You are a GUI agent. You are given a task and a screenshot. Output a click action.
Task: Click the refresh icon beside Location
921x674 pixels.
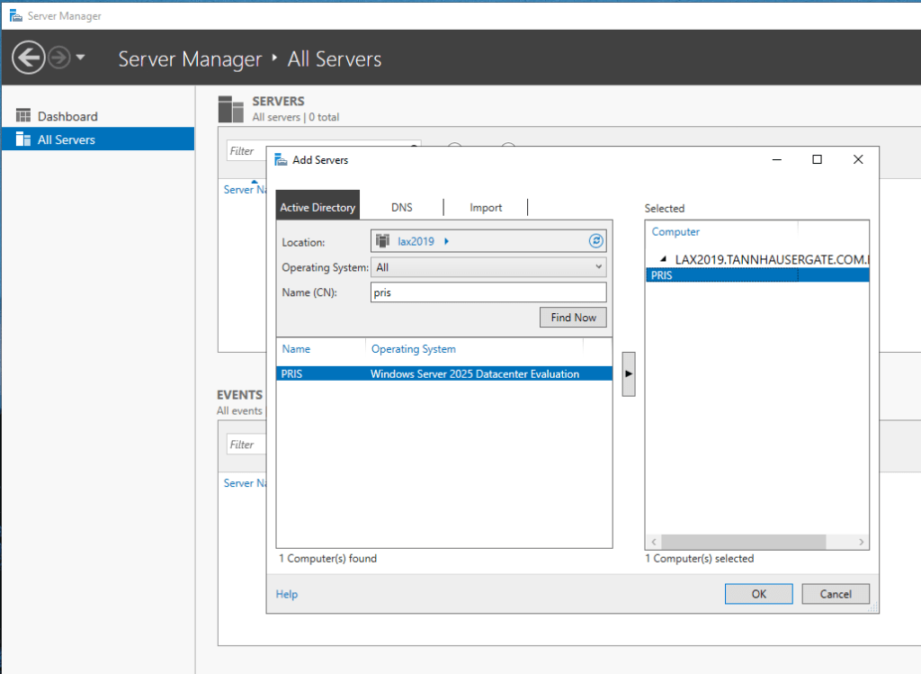tap(595, 241)
